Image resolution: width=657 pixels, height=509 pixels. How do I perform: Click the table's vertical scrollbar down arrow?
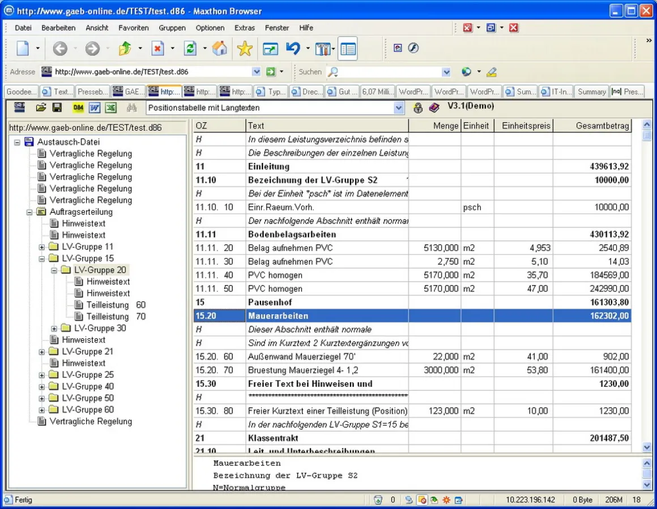click(x=647, y=447)
